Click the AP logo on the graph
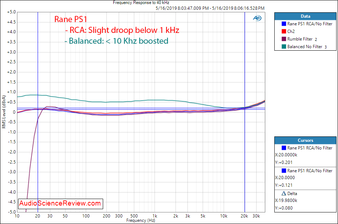The width and height of the screenshot is (338, 224). tap(257, 18)
